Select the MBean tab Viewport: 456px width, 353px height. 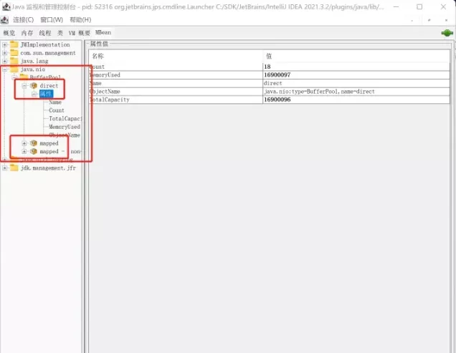click(x=103, y=32)
